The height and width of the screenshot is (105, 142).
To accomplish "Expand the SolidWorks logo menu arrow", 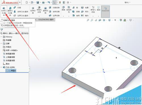I will [x=20, y=2].
